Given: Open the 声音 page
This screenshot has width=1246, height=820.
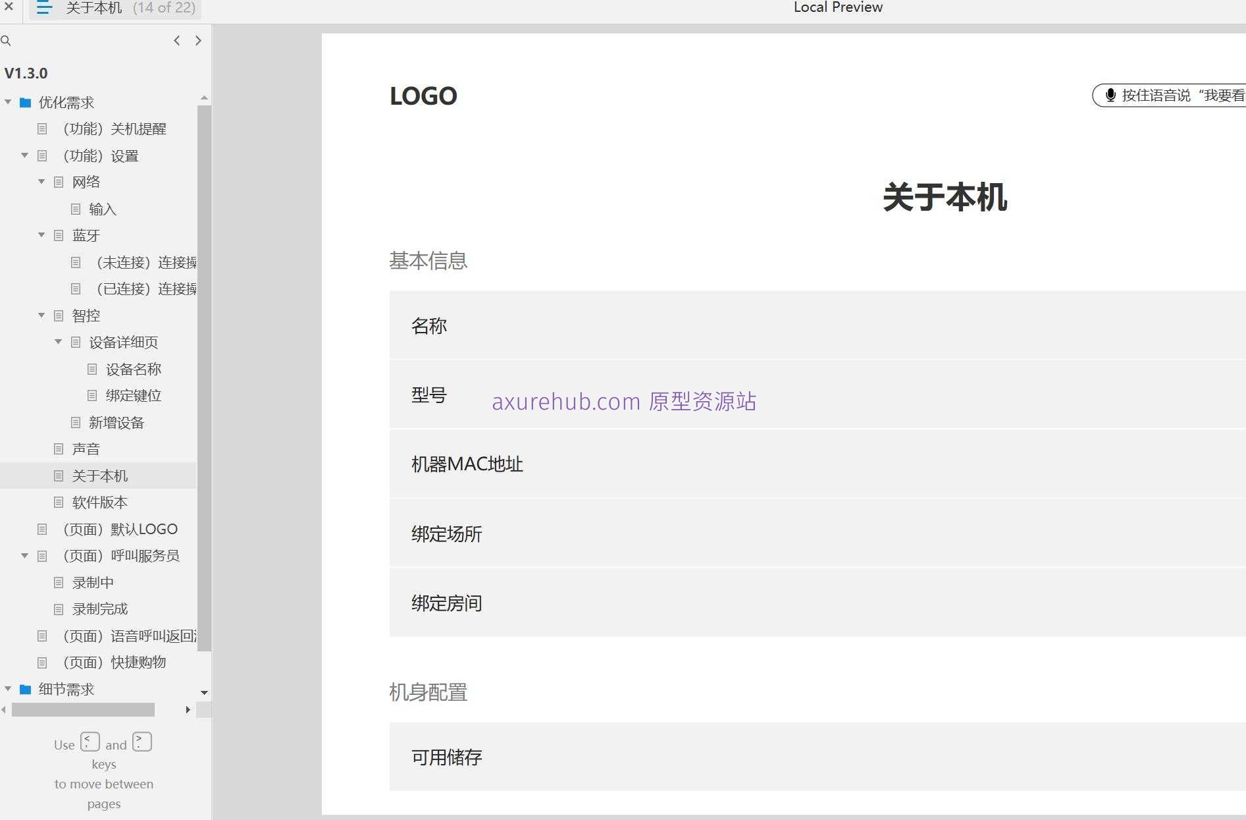Looking at the screenshot, I should coord(86,449).
